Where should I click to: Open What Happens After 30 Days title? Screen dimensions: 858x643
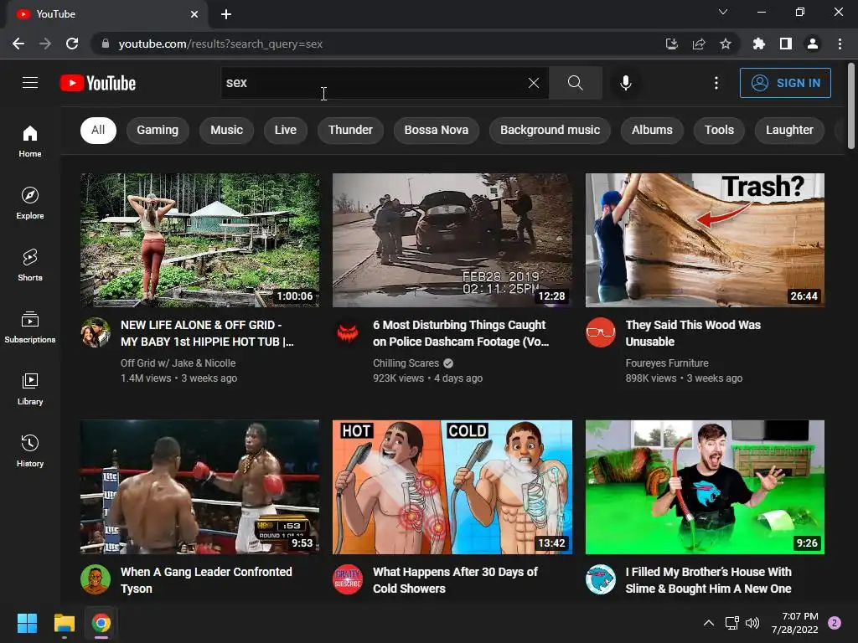coord(455,580)
